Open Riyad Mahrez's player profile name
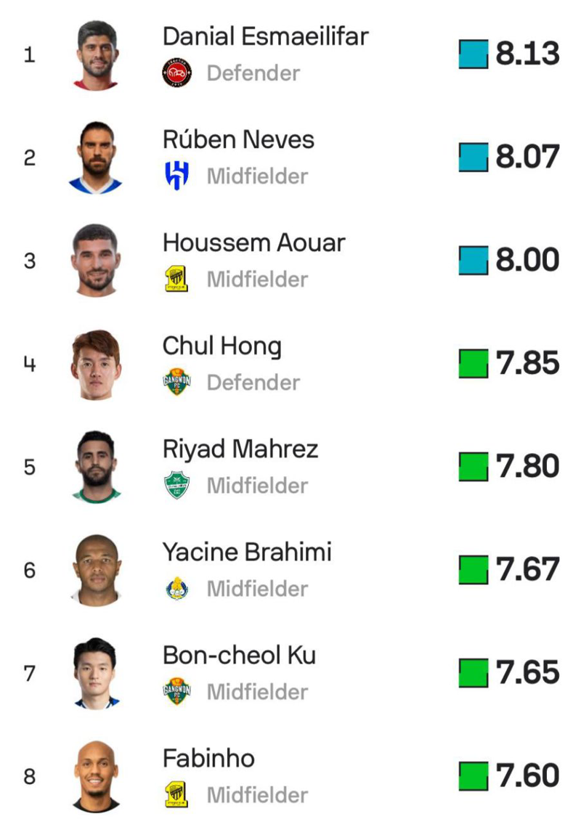This screenshot has height=824, width=581. (x=240, y=449)
